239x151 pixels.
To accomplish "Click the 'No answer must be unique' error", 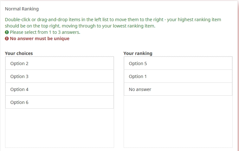I will 40,39.
